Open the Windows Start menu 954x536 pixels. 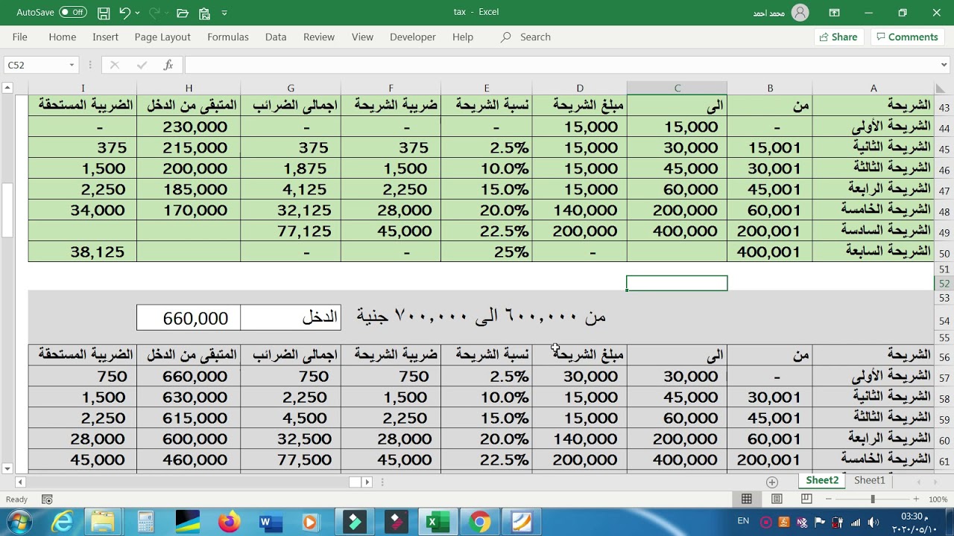click(x=20, y=522)
